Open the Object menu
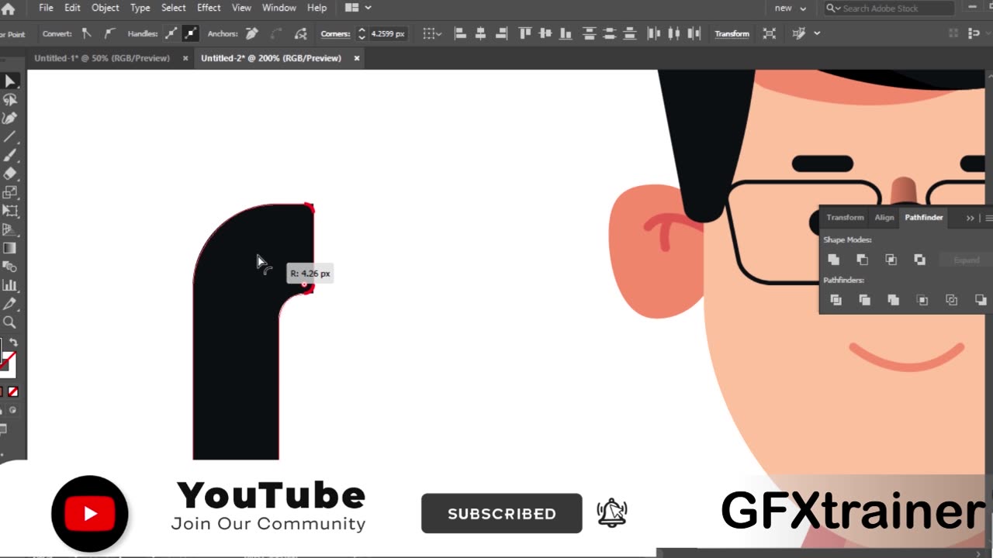This screenshot has height=558, width=993. pos(105,8)
